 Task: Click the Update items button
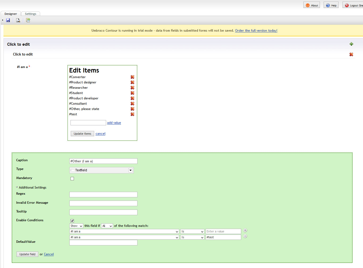click(x=82, y=134)
